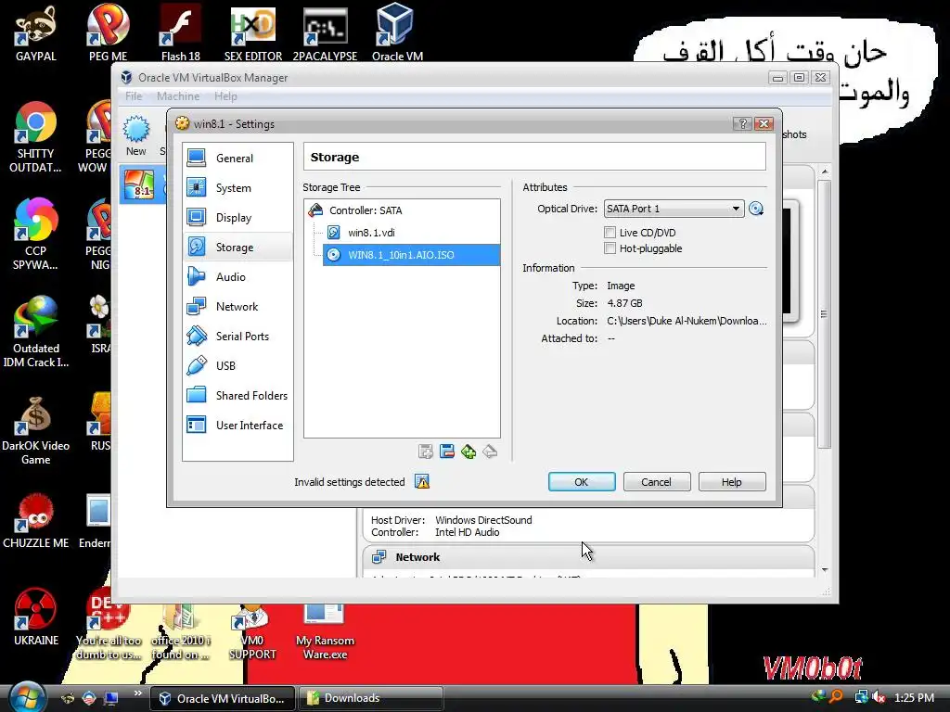Open the Machine menu in VirtualBox Manager
Image resolution: width=950 pixels, height=712 pixels.
(x=178, y=96)
